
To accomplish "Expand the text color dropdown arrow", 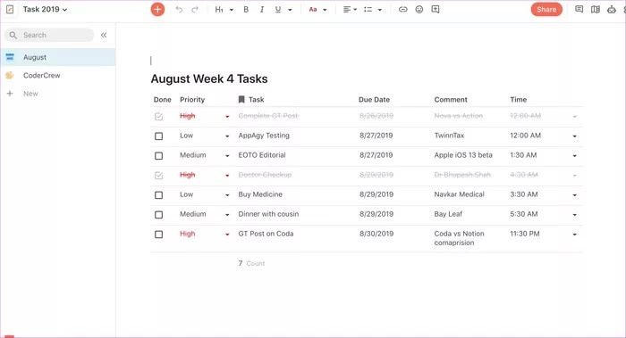I will 325,10.
